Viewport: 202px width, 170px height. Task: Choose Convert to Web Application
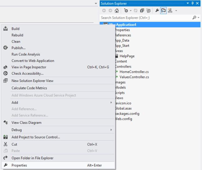[58, 61]
